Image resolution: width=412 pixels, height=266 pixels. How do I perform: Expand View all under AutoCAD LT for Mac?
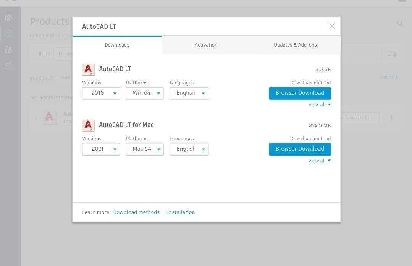tap(320, 161)
